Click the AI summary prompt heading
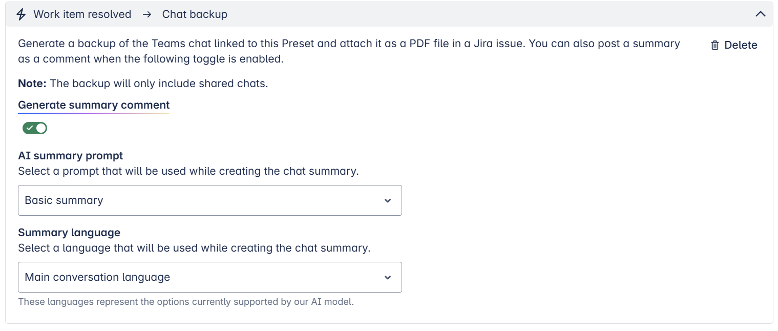The image size is (778, 331). 71,155
